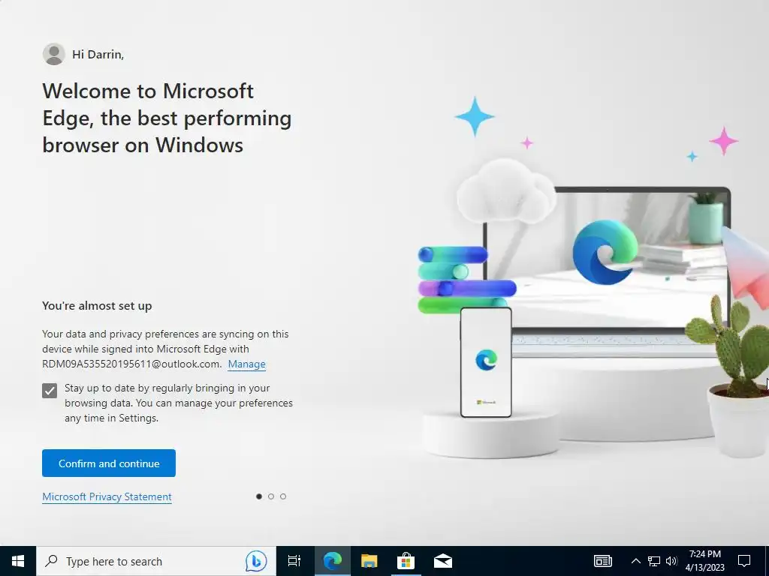
Task: Click the Darrin profile avatar icon
Action: click(x=54, y=54)
